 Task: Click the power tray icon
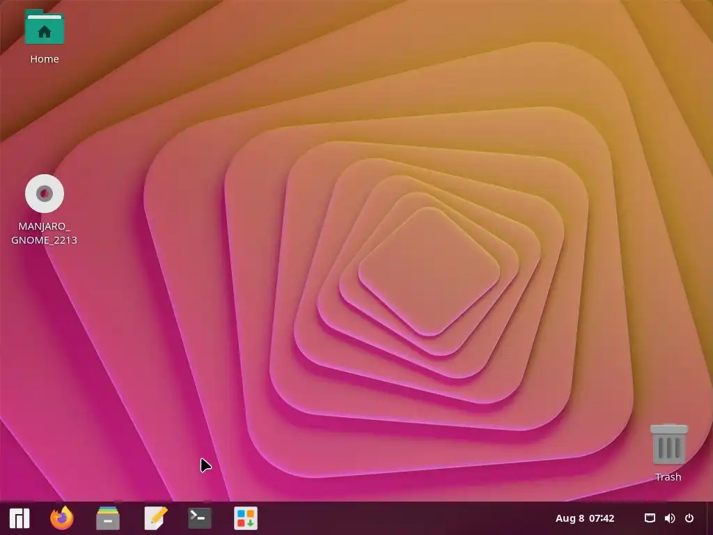coord(689,518)
